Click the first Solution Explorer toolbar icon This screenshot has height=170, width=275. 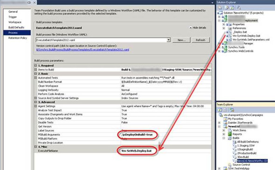click(x=220, y=8)
